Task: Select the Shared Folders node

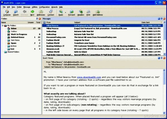Action: (x=13, y=52)
